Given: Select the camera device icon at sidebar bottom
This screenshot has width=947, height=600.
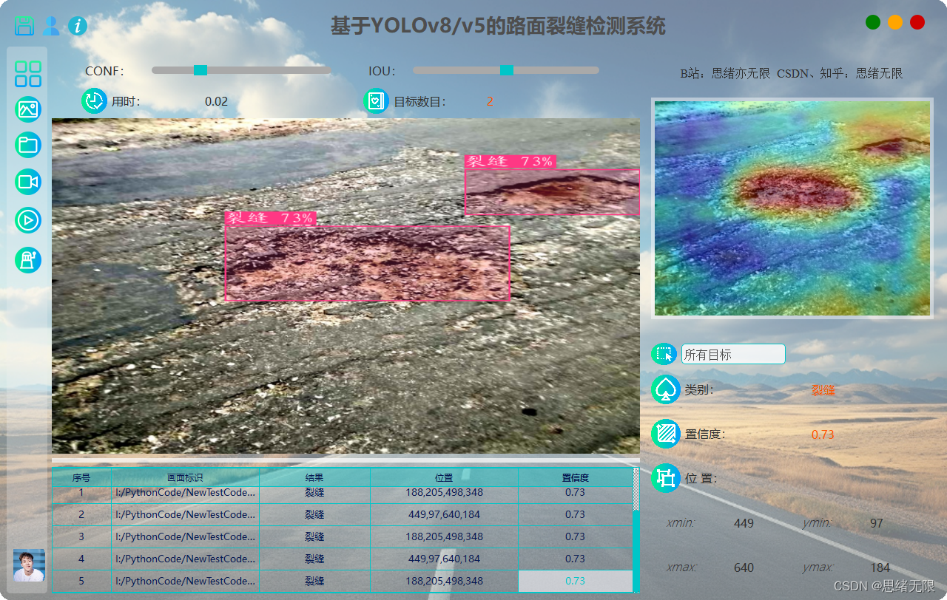Looking at the screenshot, I should tap(27, 260).
